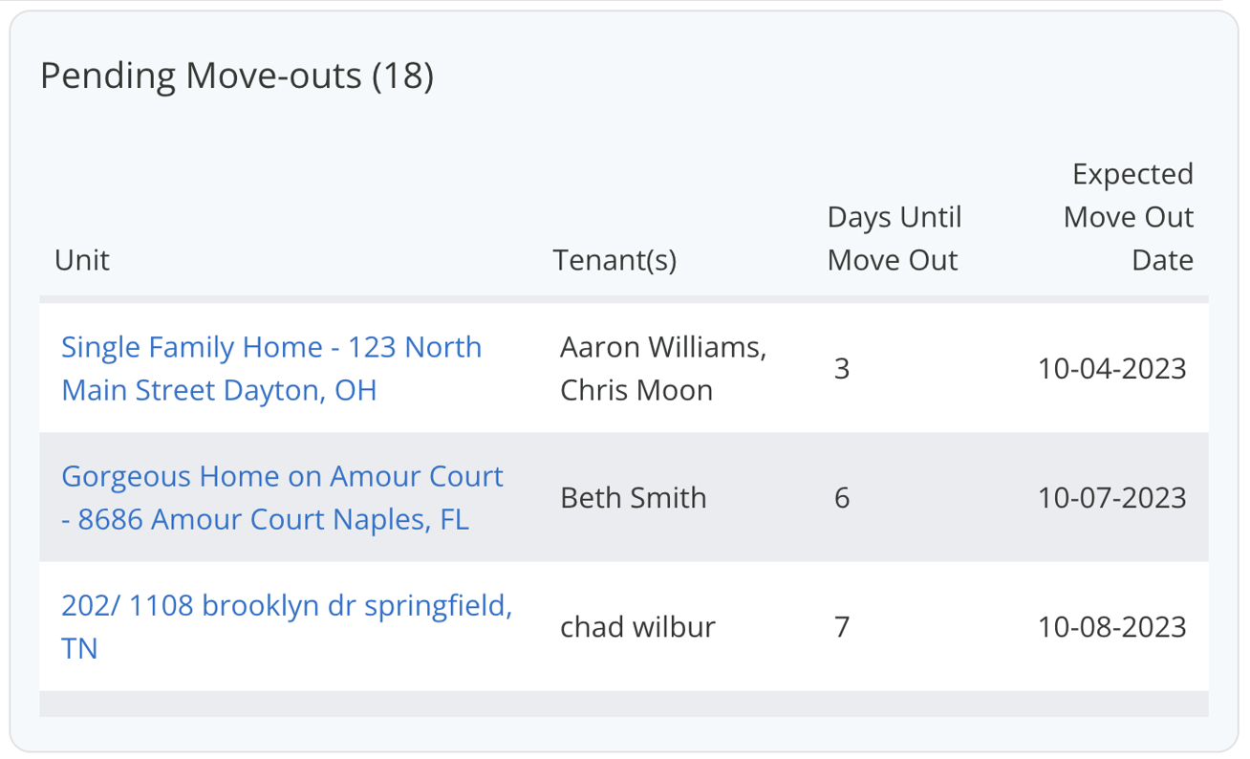Click the 10-04-2023 move out date
Screen dimensions: 1250x759
(1111, 368)
